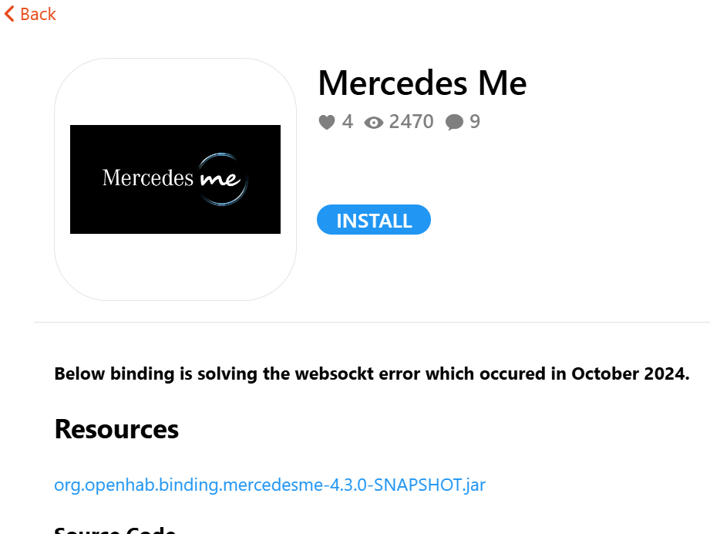Click the 2470 views count
The image size is (710, 534).
411,121
